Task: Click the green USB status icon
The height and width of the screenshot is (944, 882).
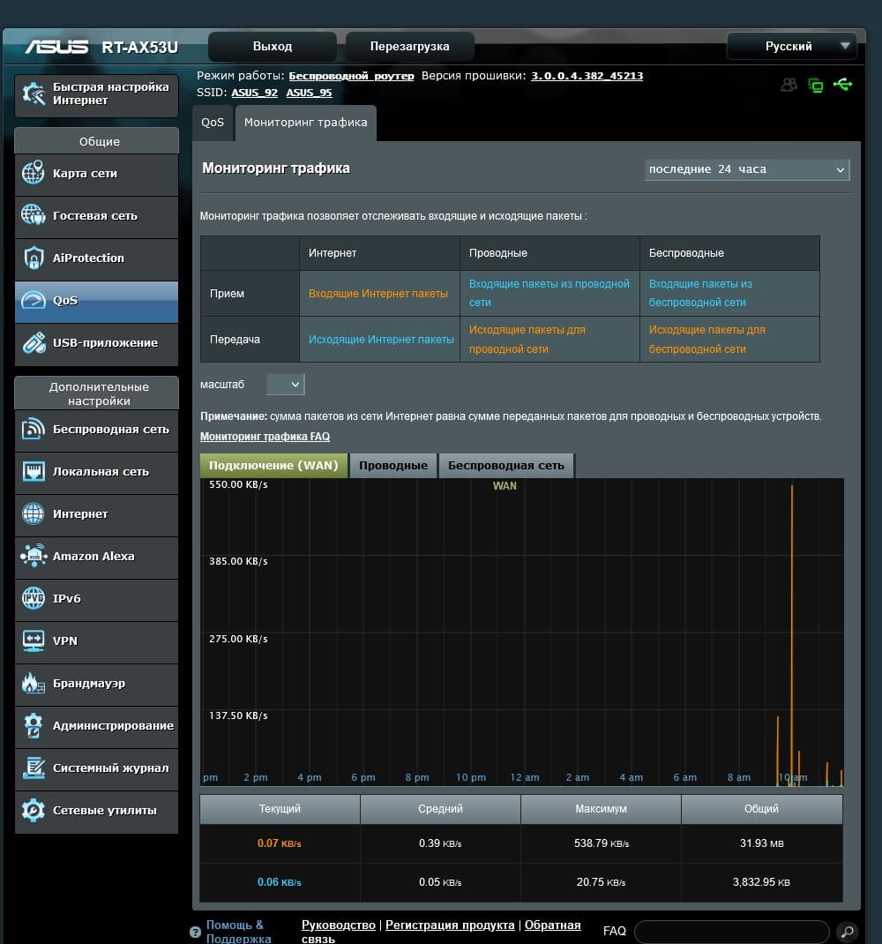Action: coord(842,85)
